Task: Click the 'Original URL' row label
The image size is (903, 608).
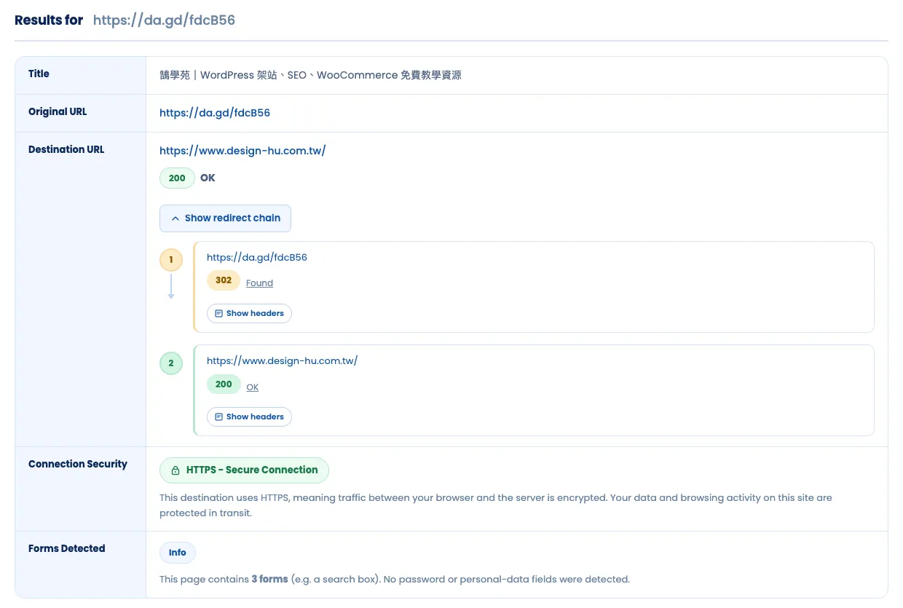Action: [x=58, y=111]
